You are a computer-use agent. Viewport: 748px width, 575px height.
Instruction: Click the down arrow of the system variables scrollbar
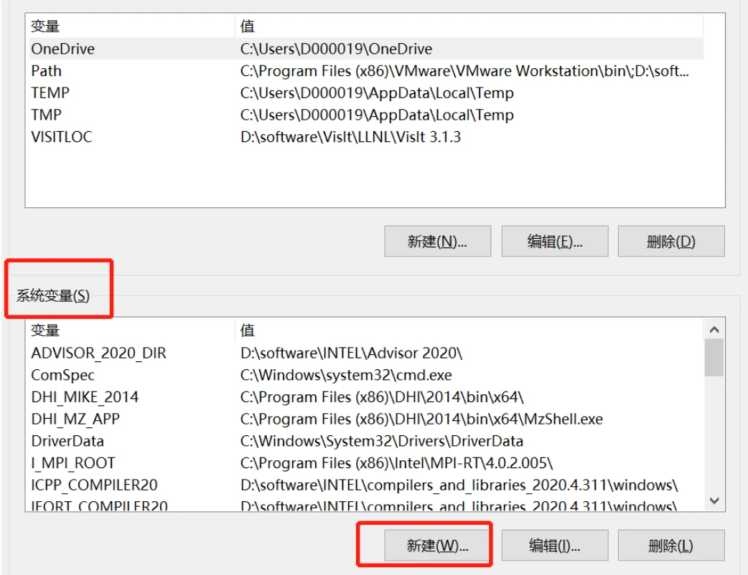pos(714,500)
